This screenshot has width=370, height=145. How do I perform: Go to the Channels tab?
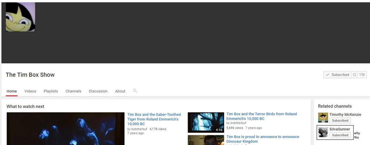73,91
